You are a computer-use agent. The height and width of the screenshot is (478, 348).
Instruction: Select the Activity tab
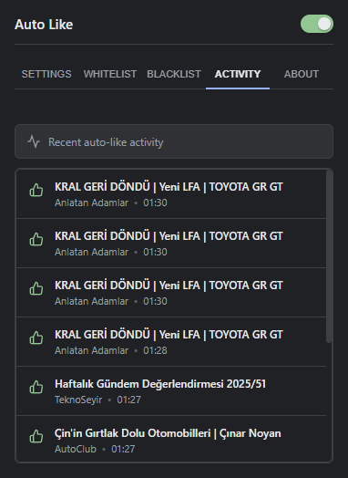[238, 74]
